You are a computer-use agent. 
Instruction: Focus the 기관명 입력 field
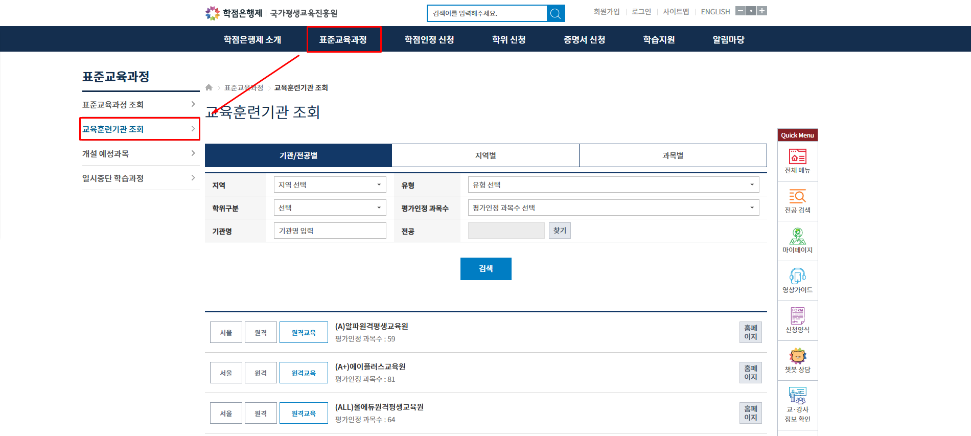(330, 231)
